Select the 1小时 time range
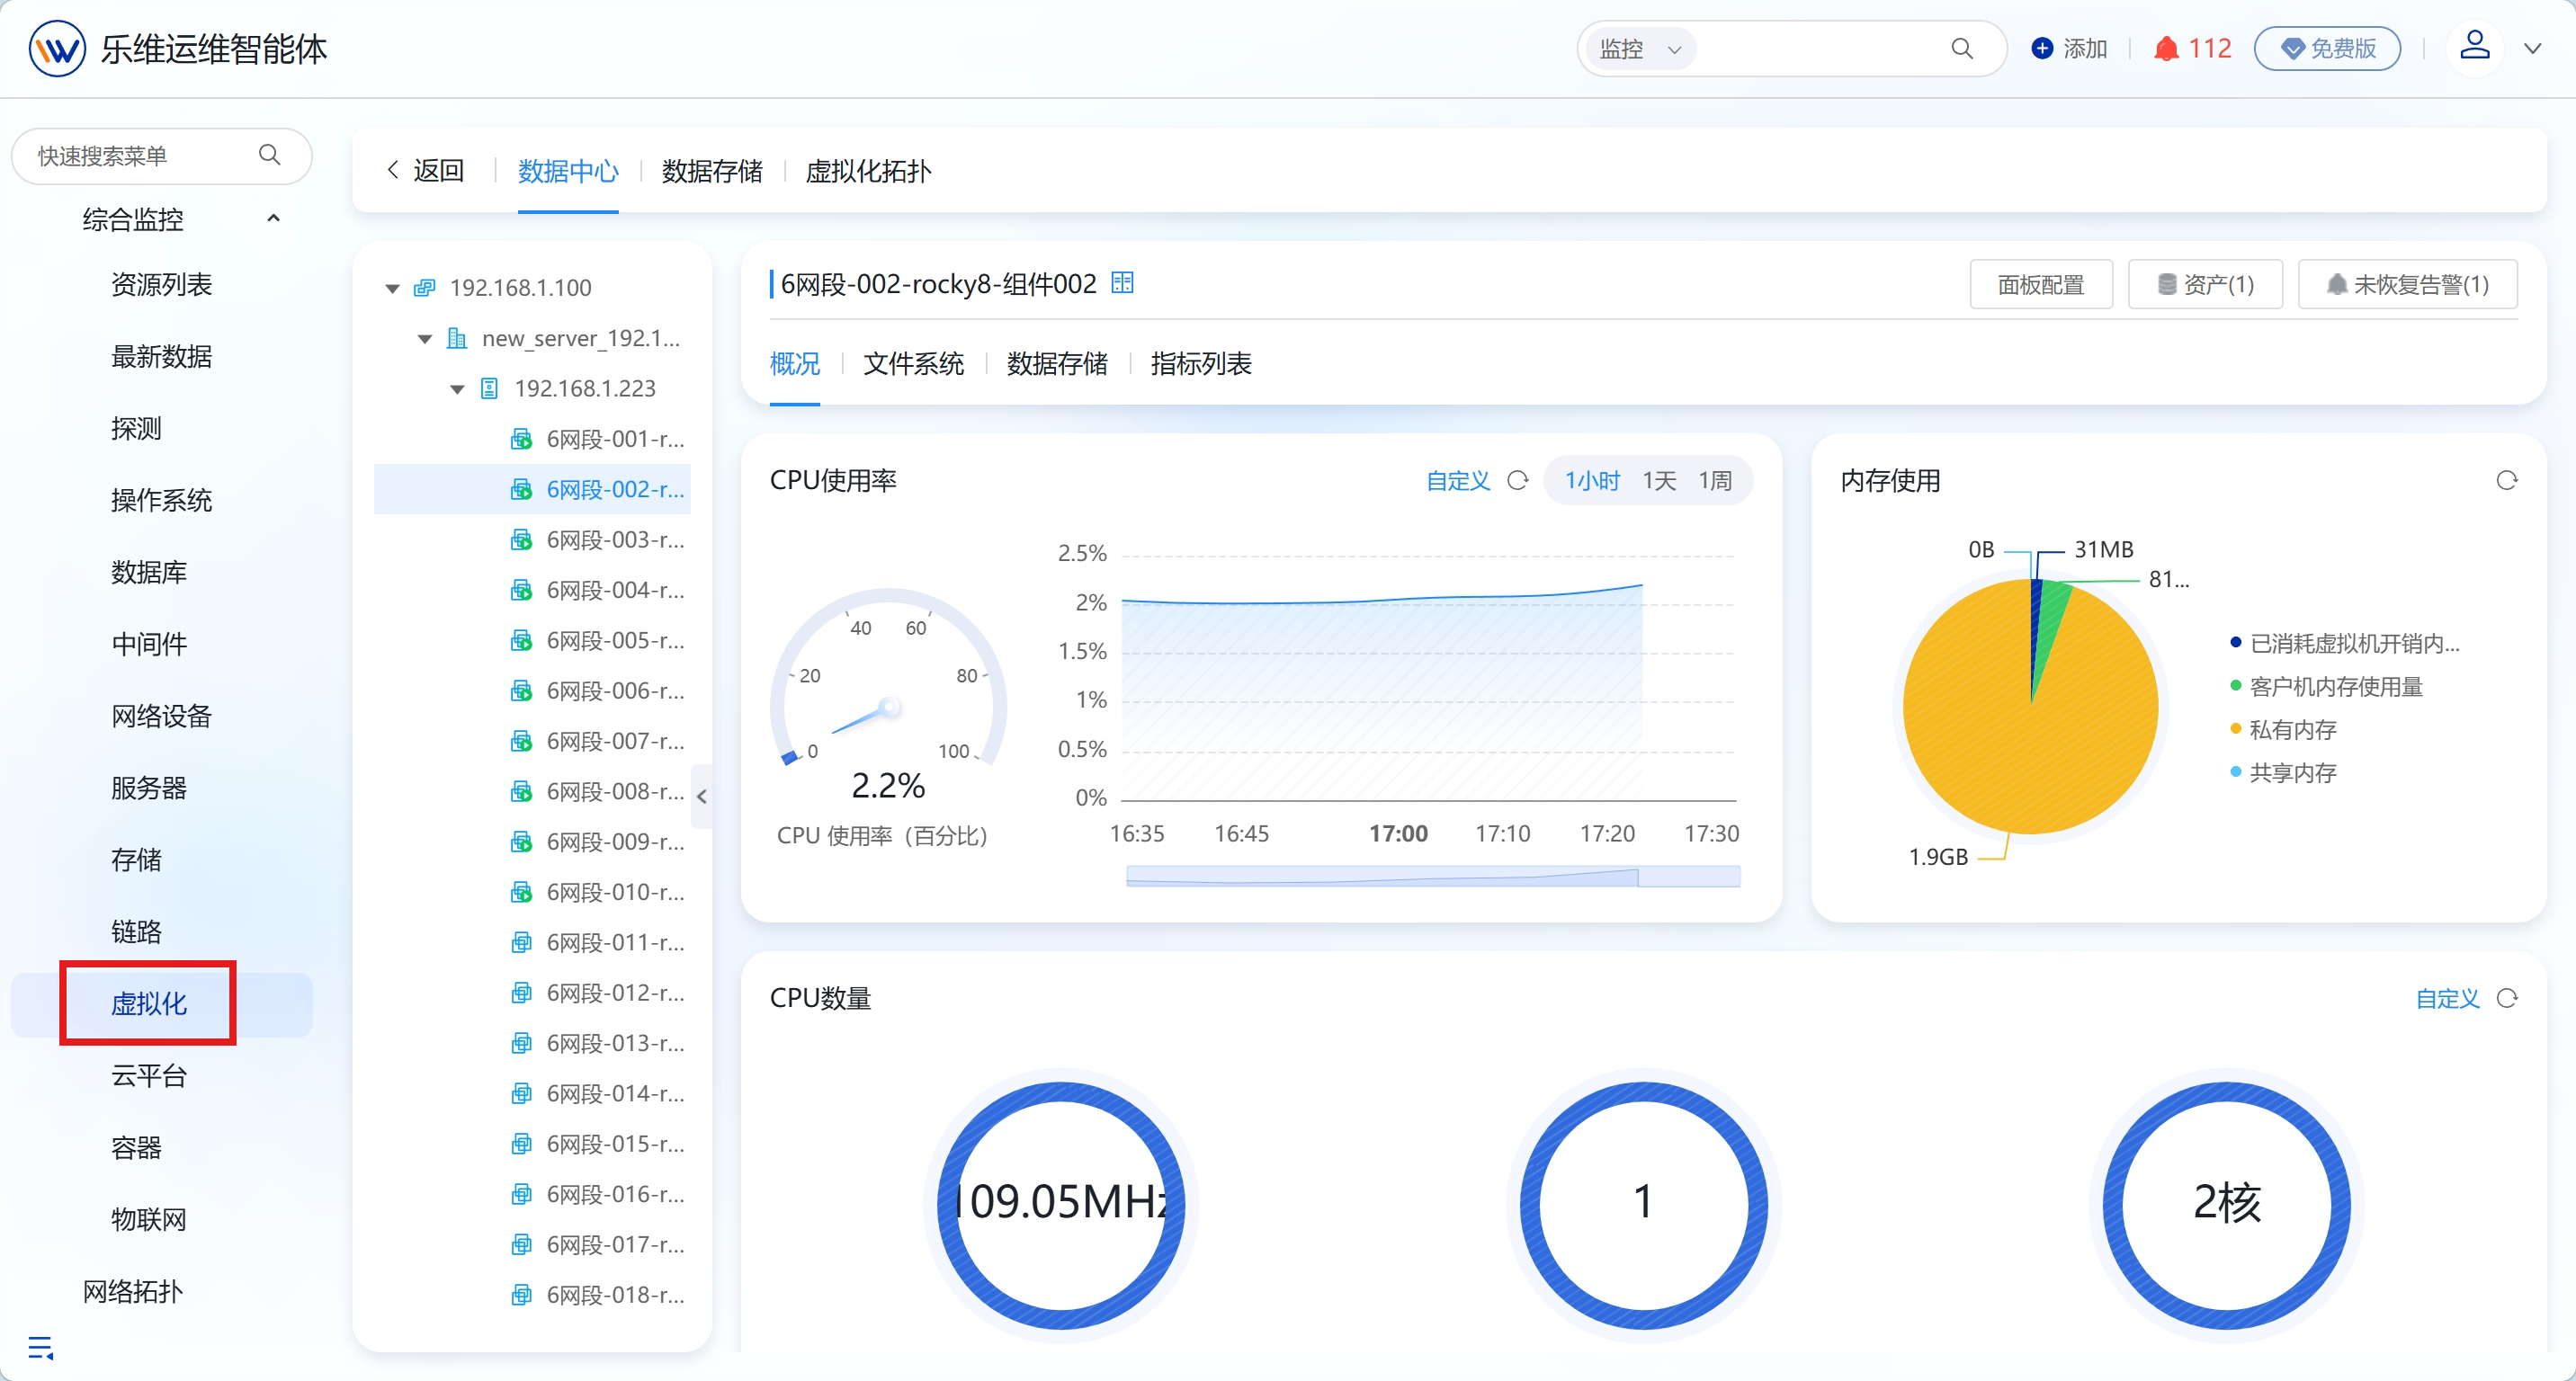Screen dimensions: 2576x1381 pos(1591,481)
